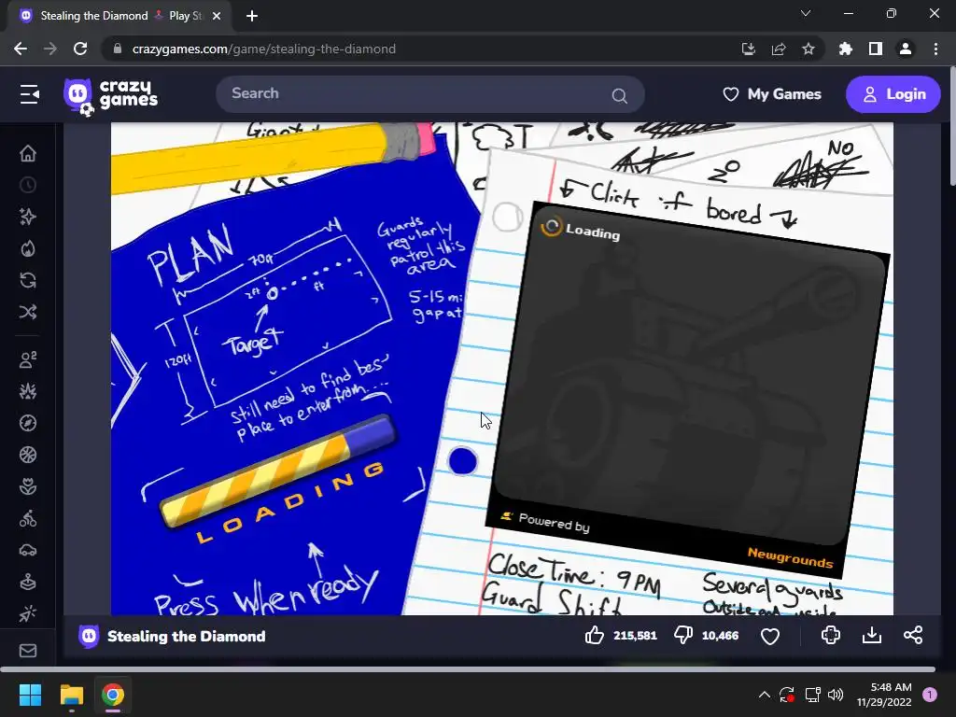Click the 'Click if bored' loading game panel
The height and width of the screenshot is (717, 956).
coord(688,389)
